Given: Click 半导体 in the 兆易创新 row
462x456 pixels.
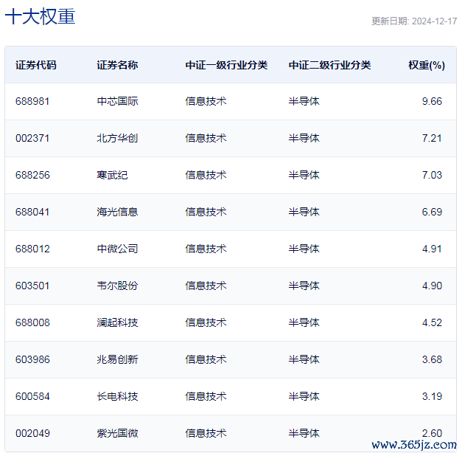Looking at the screenshot, I should (304, 359).
